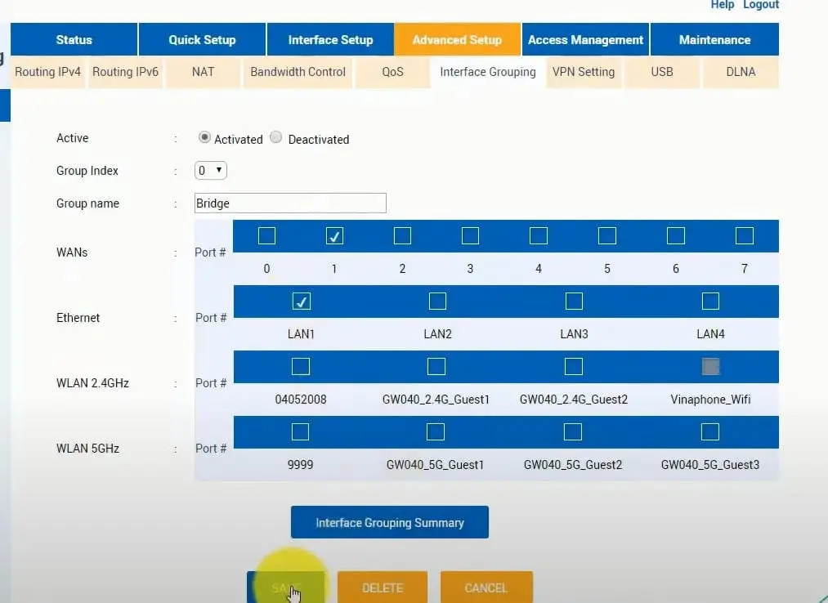828x603 pixels.
Task: Open the Group Index dropdown
Action: coord(211,171)
